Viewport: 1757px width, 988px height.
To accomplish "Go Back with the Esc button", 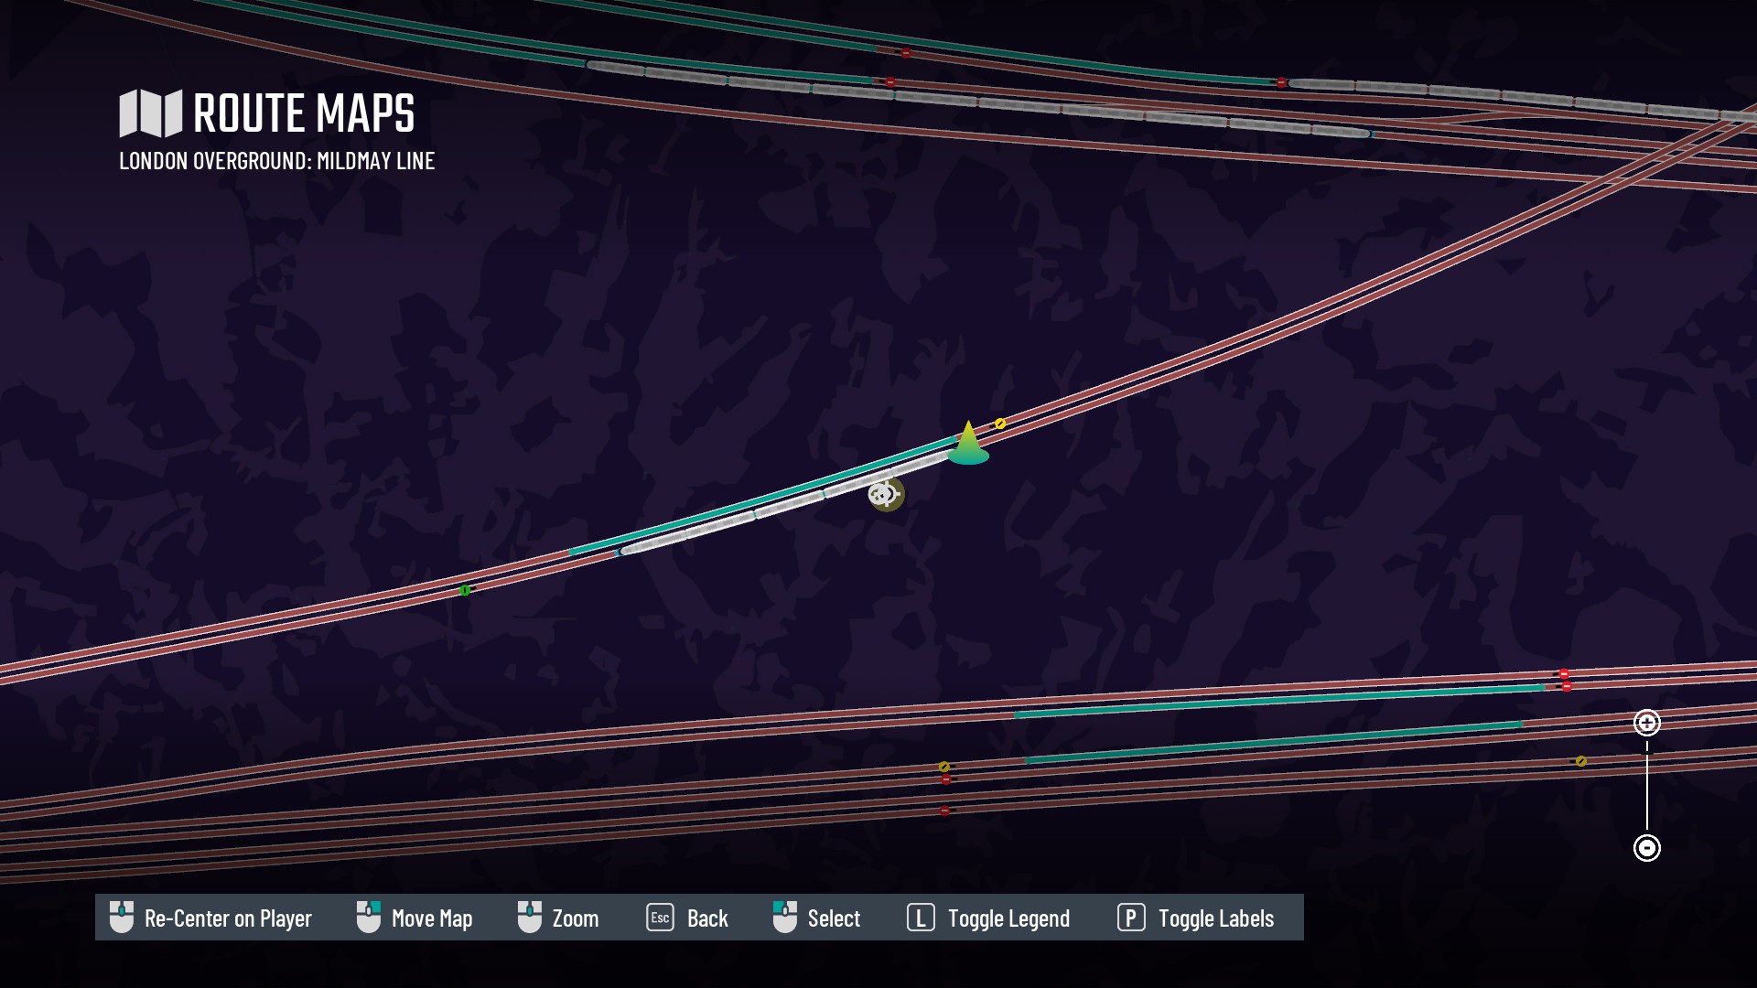I will (687, 918).
